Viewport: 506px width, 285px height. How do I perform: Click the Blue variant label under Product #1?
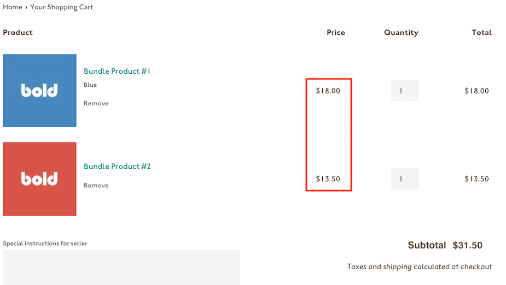click(x=90, y=85)
